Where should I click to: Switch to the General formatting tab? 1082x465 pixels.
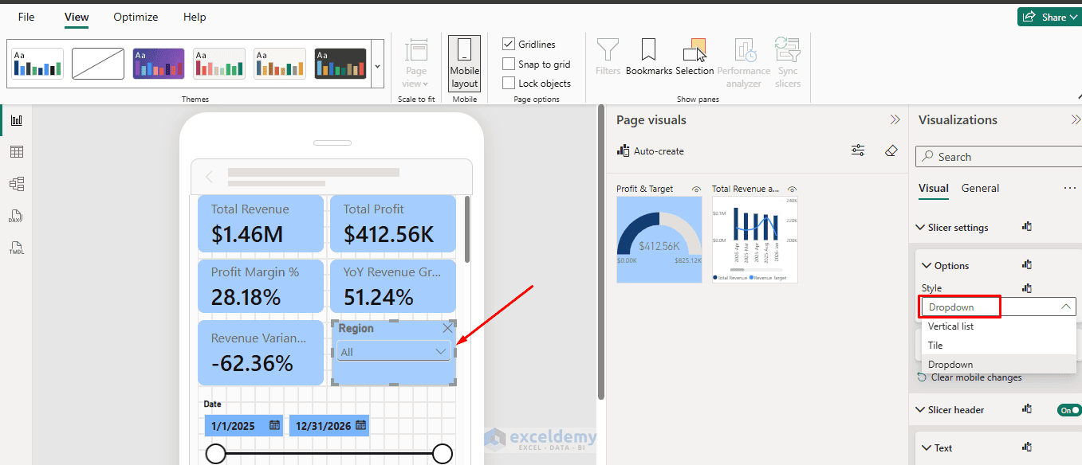point(980,189)
